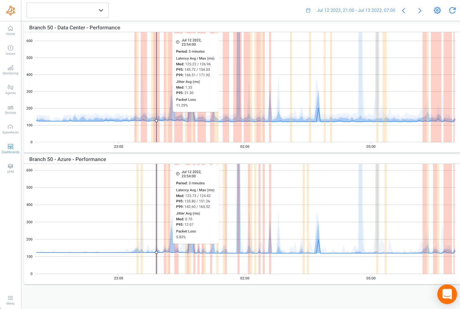
Task: Click the date range Jul 12 - Jul 13 link
Action: click(x=356, y=10)
